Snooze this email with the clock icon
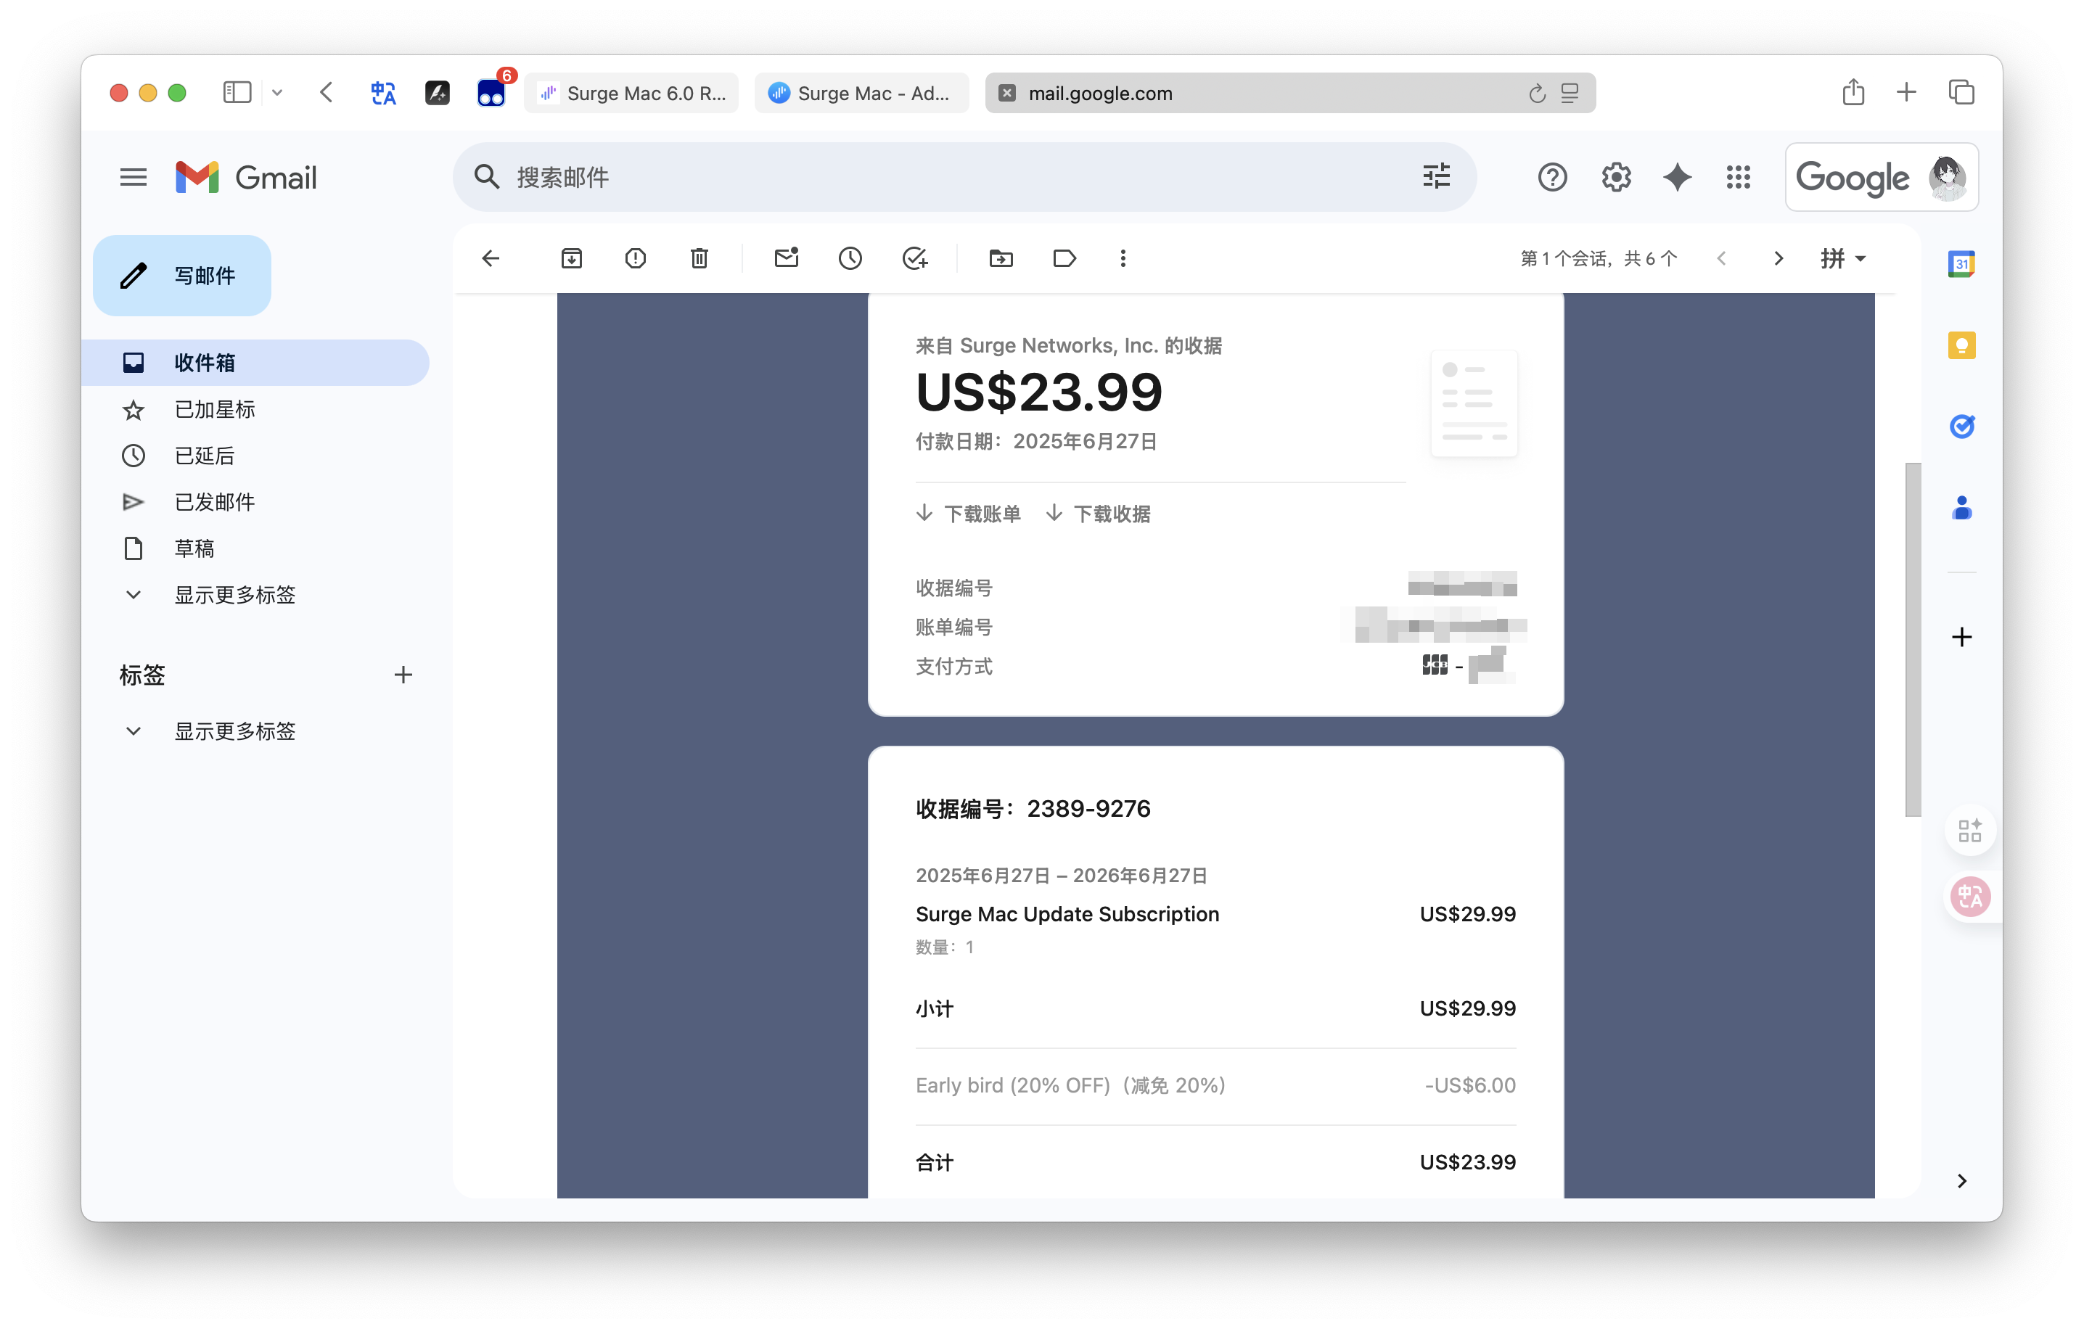The width and height of the screenshot is (2084, 1329). pos(850,258)
